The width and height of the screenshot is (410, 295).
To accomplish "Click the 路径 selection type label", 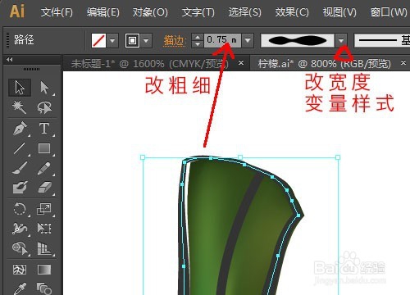I will [x=24, y=40].
